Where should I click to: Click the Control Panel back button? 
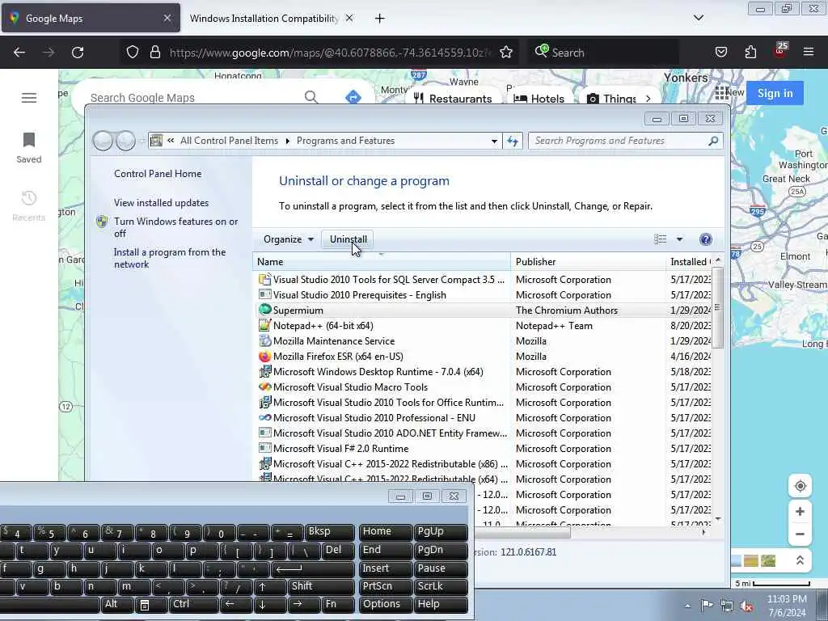coord(103,141)
